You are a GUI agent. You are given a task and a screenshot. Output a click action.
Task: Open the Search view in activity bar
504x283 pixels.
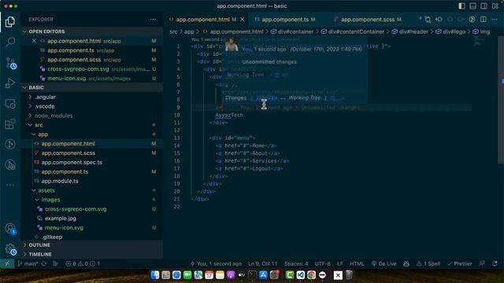(x=10, y=42)
